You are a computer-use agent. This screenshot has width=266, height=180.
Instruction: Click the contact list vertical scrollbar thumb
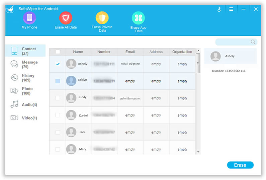pyautogui.click(x=198, y=63)
